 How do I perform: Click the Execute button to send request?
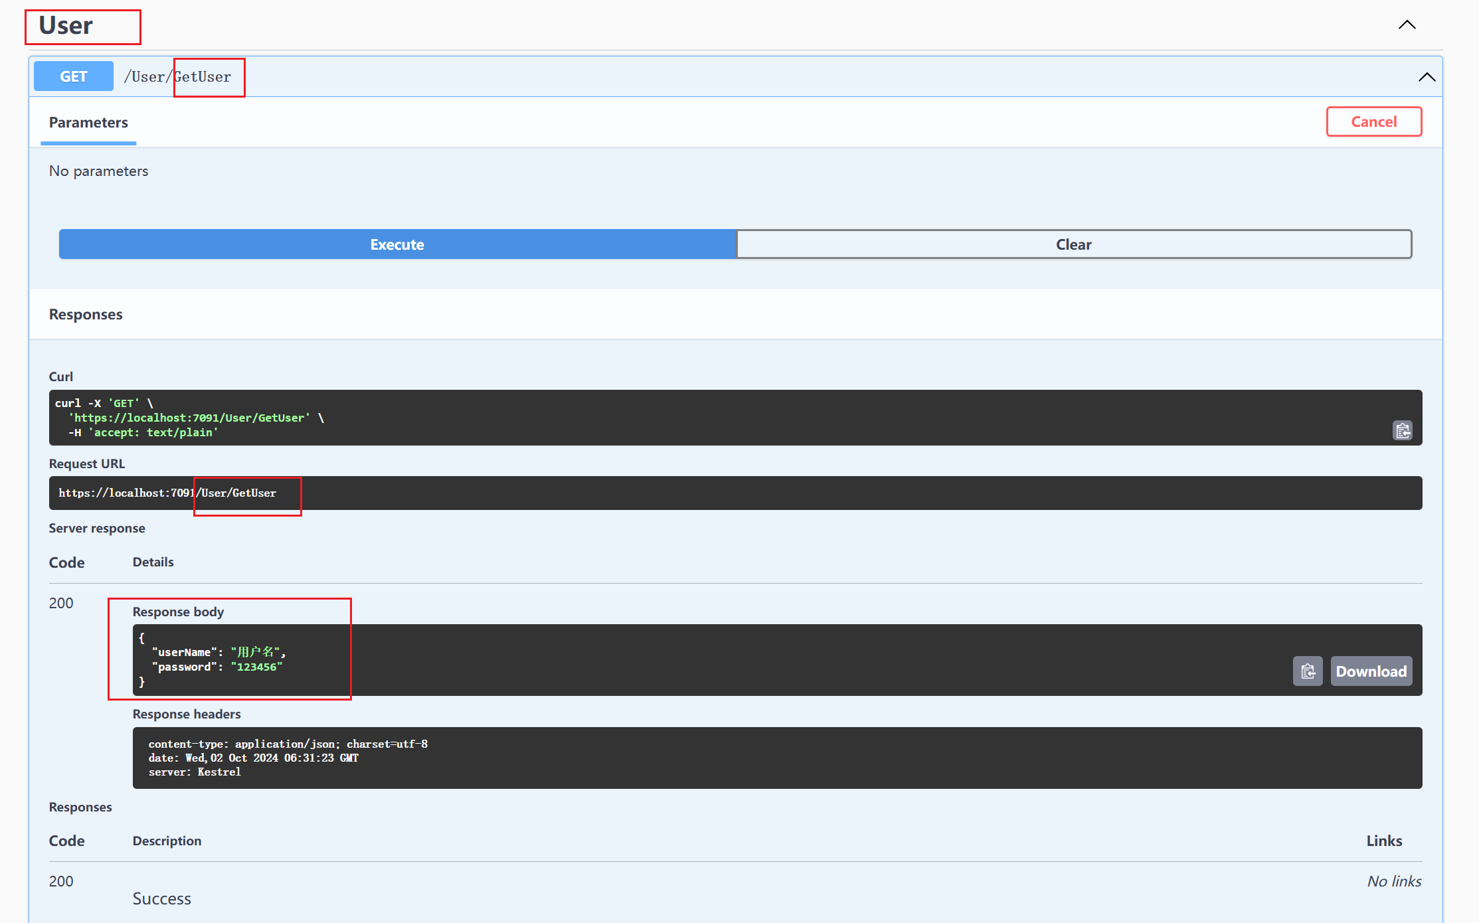click(x=398, y=244)
